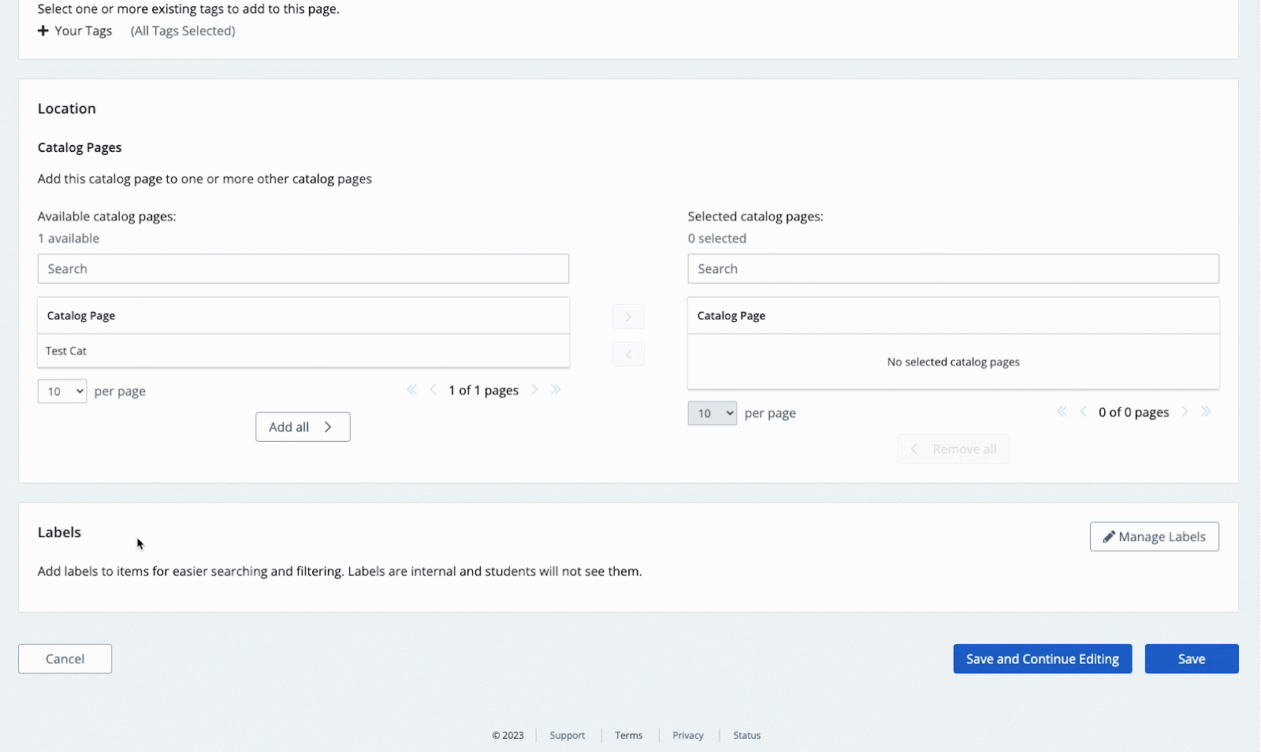Open the Privacy footer link
This screenshot has width=1261, height=752.
[x=687, y=735]
